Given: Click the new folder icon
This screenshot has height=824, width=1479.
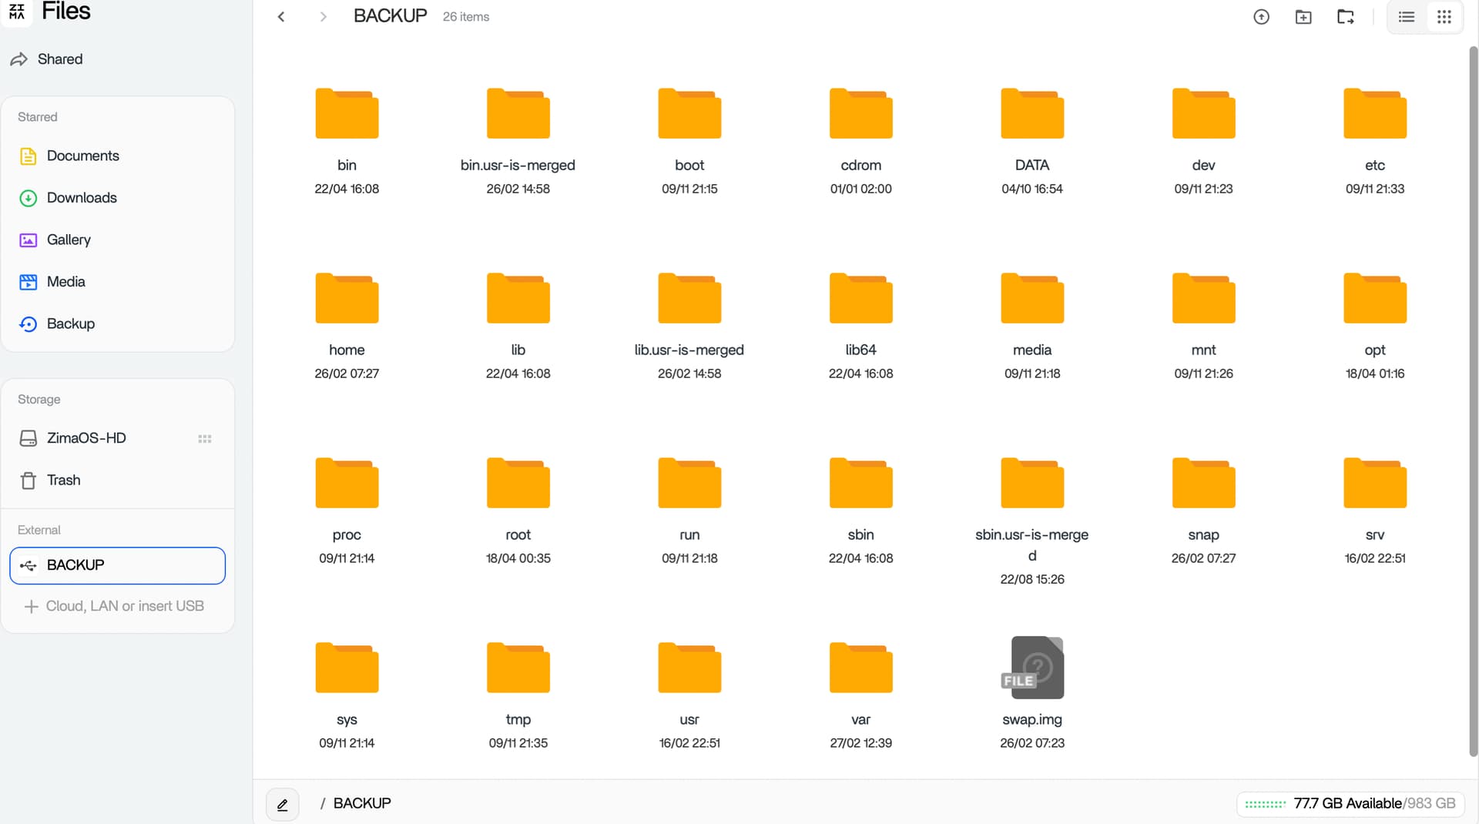Looking at the screenshot, I should tap(1303, 17).
